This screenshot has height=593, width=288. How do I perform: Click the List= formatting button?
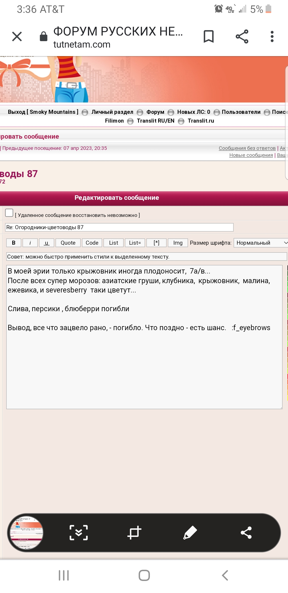point(135,243)
